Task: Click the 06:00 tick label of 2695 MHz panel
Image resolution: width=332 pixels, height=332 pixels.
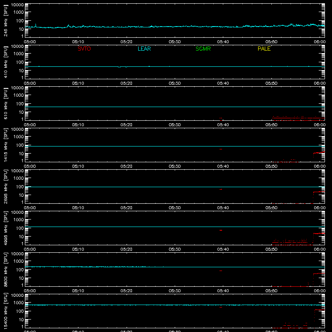Action: [x=320, y=208]
